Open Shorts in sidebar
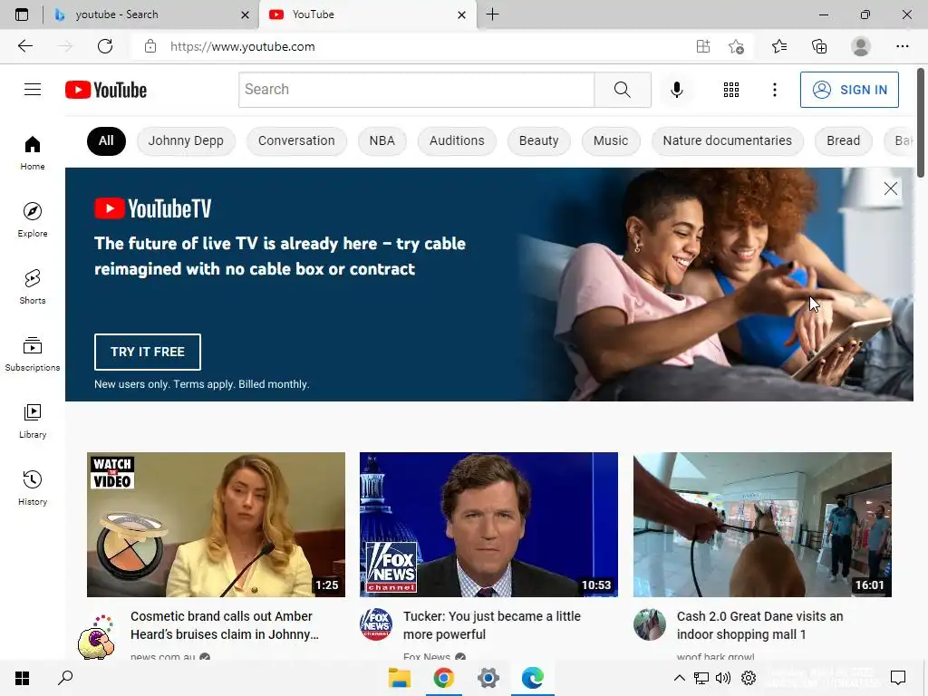The width and height of the screenshot is (928, 696). click(33, 286)
